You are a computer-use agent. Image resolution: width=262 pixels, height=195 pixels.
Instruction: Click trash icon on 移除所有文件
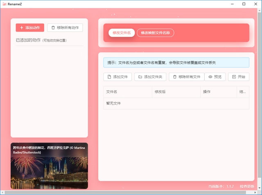tap(175, 77)
